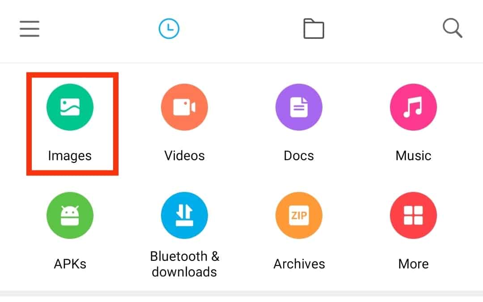Open search with the magnifier icon

452,28
